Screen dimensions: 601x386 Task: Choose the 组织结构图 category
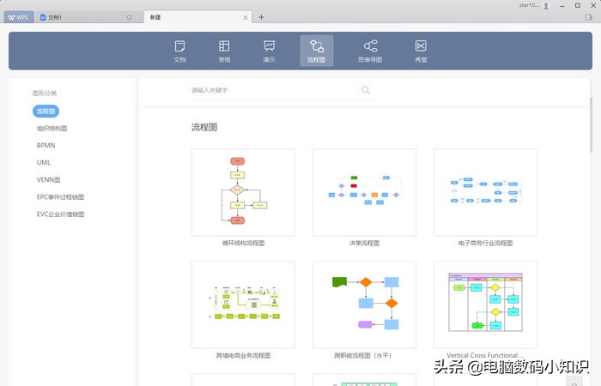coord(52,129)
